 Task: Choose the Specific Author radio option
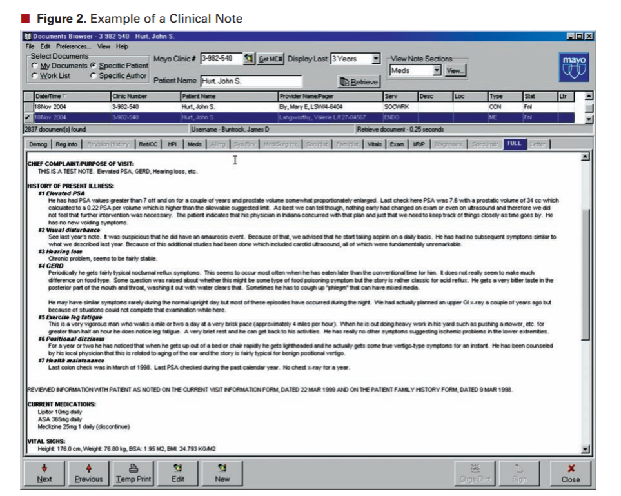(x=94, y=76)
